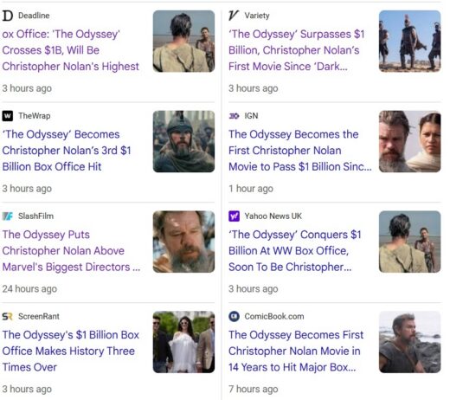Click the ScreenRant SR logo icon
This screenshot has width=450, height=400.
pyautogui.click(x=8, y=317)
